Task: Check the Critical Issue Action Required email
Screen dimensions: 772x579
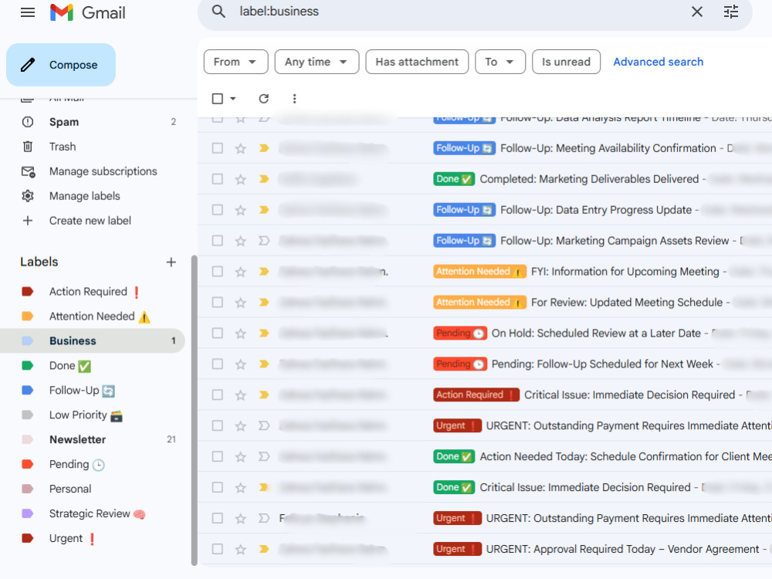Action: pyautogui.click(x=217, y=394)
